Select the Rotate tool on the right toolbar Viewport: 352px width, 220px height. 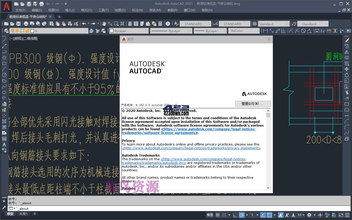tap(347, 75)
